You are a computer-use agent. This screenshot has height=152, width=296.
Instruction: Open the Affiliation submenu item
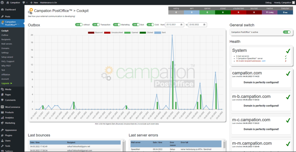click(x=6, y=75)
